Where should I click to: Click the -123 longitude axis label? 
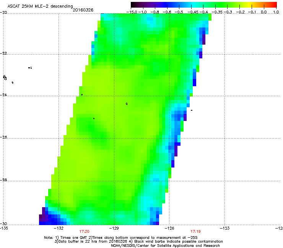[225, 228]
